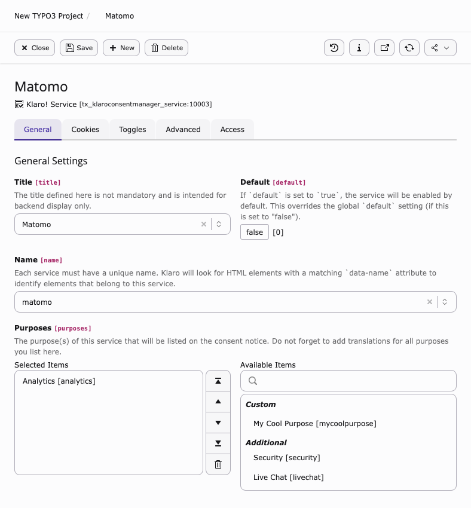The height and width of the screenshot is (508, 471).
Task: Move selected purpose down
Action: [x=218, y=423]
